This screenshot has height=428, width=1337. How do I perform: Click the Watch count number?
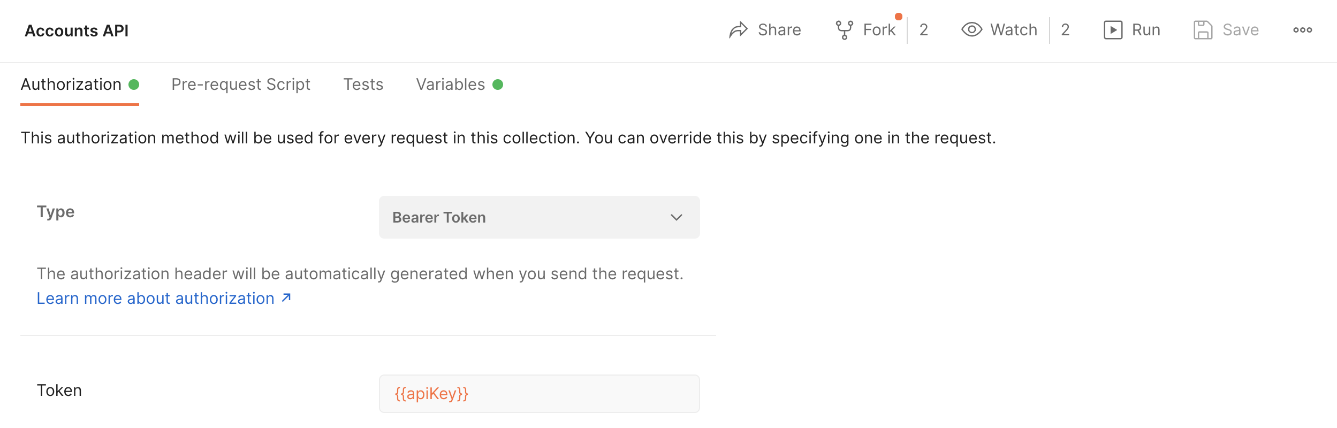pos(1065,30)
